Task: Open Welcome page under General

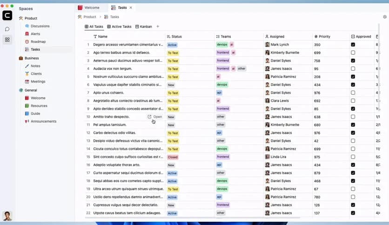Action: click(x=38, y=98)
